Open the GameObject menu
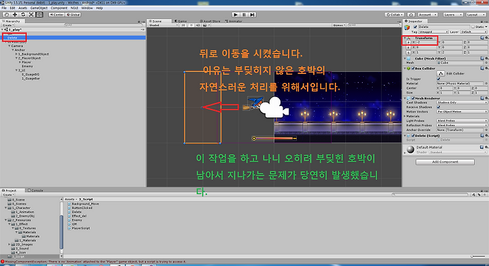This screenshot has height=266, width=489. (39, 8)
